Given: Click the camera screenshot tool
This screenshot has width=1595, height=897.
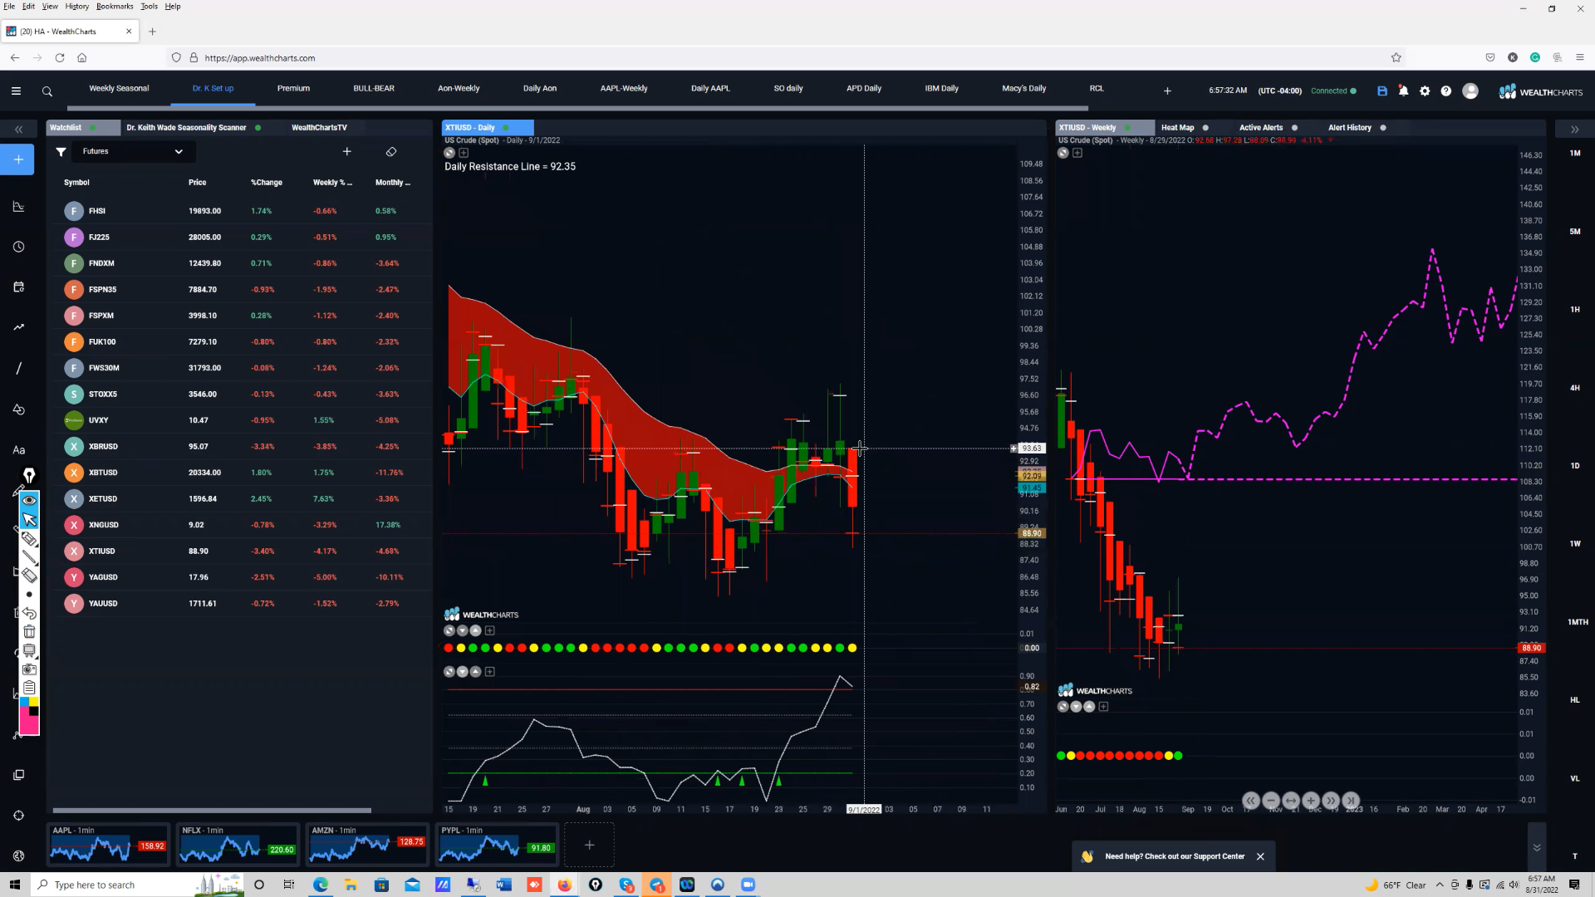Looking at the screenshot, I should point(29,669).
